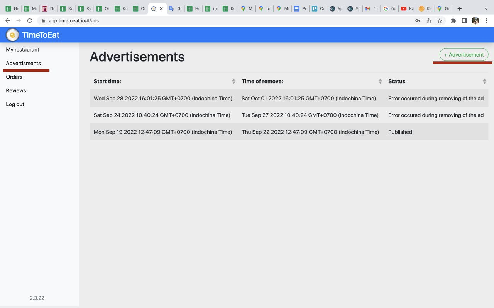494x308 pixels.
Task: Sort by Start time column
Action: [x=233, y=81]
